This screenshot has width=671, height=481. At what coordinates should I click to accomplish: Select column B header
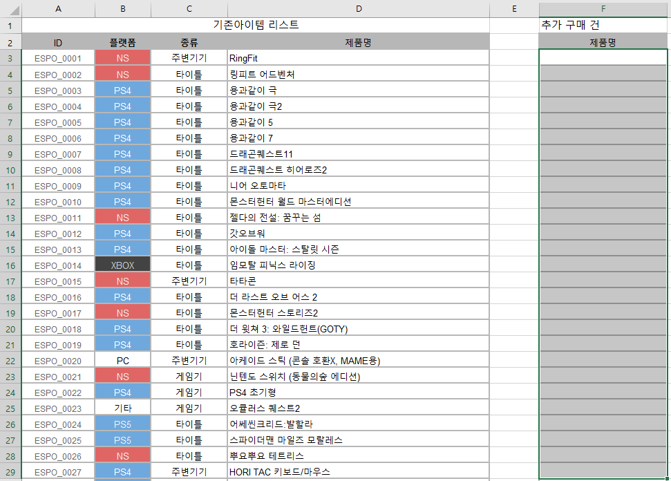(x=123, y=8)
